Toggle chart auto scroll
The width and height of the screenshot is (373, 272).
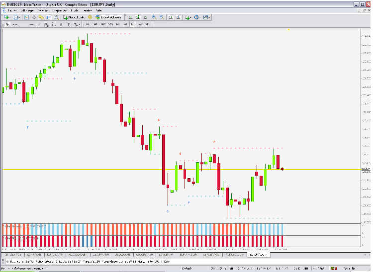(x=171, y=17)
